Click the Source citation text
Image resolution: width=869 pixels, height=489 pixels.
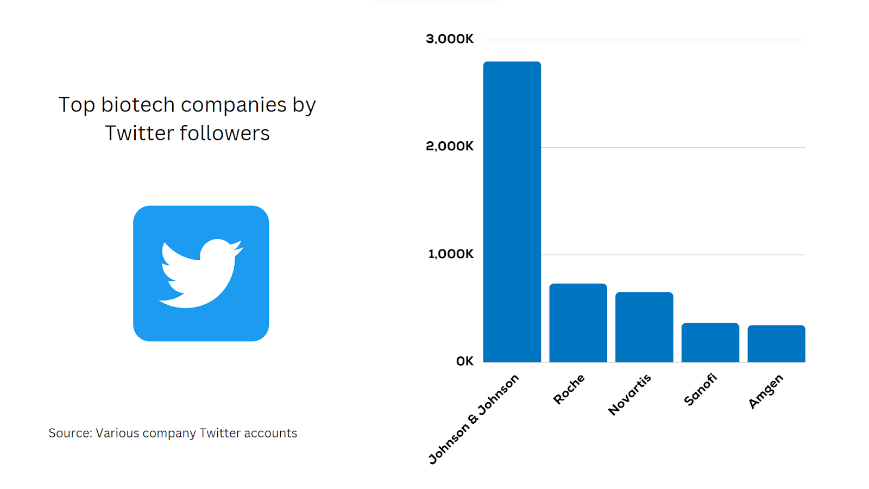coord(173,433)
